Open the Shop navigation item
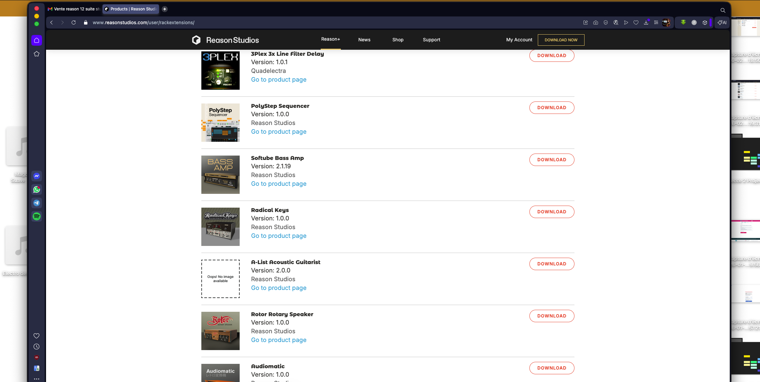Screen dimensions: 760x382 pyautogui.click(x=398, y=40)
